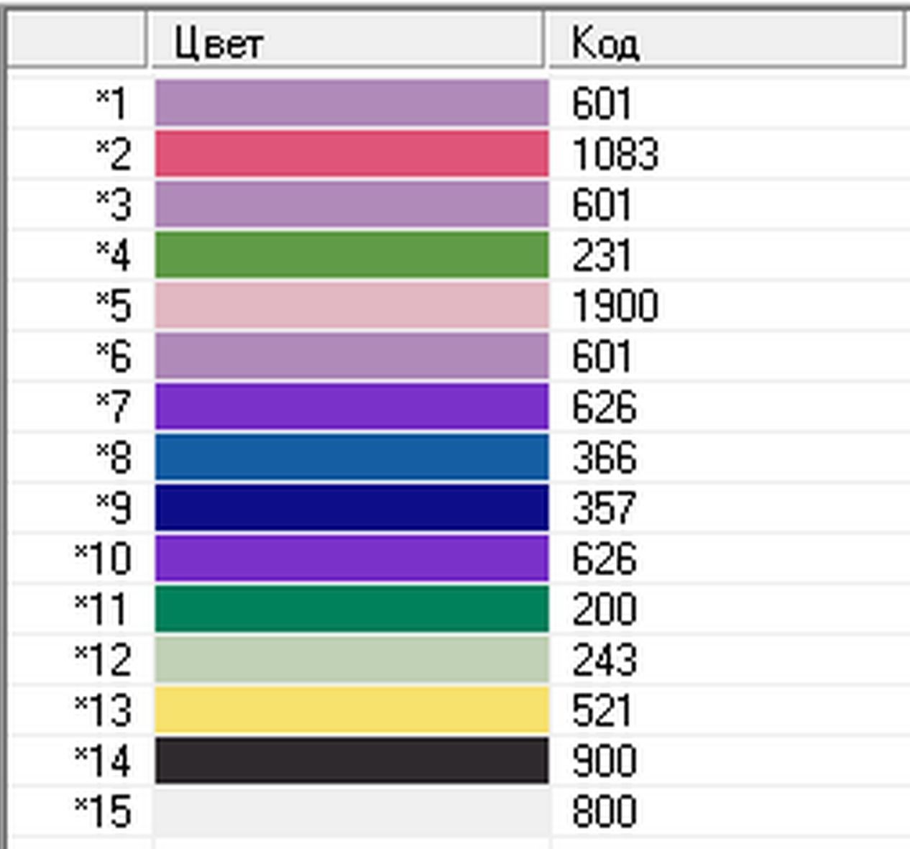The width and height of the screenshot is (910, 849).
Task: Select row number *10
Action: 102,559
